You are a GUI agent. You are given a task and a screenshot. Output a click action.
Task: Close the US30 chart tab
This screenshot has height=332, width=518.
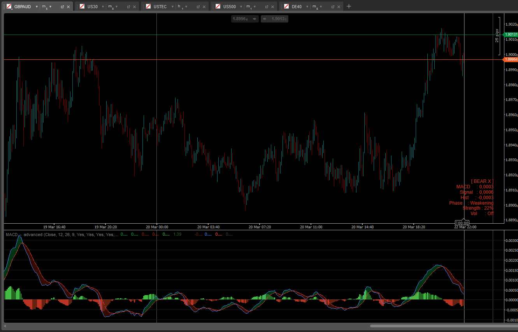[x=135, y=7]
